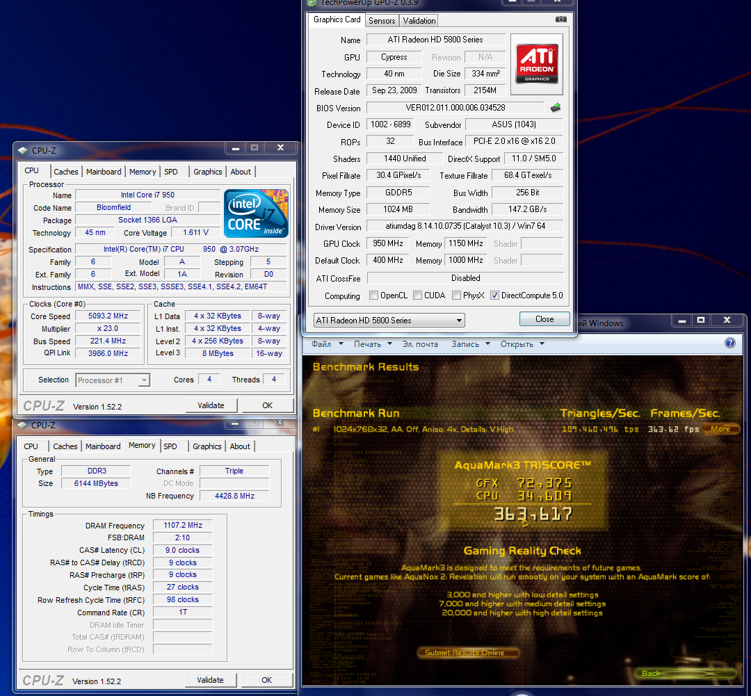This screenshot has height=696, width=751.
Task: Click the ATI CrossFire Disabled field
Action: tap(465, 278)
